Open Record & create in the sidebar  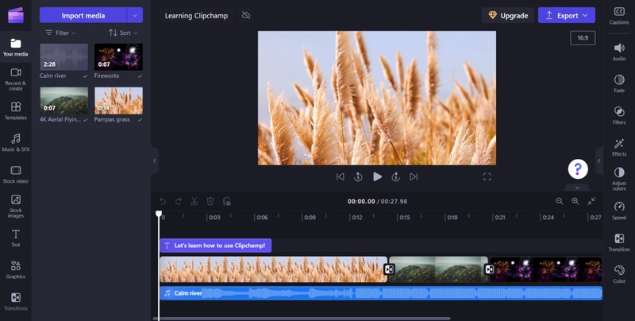point(15,79)
